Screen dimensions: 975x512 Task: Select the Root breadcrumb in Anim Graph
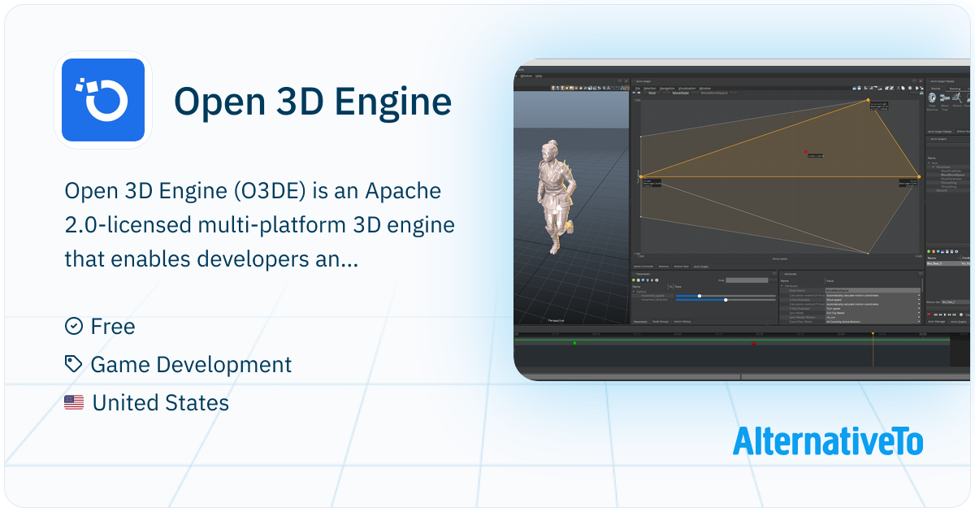652,93
